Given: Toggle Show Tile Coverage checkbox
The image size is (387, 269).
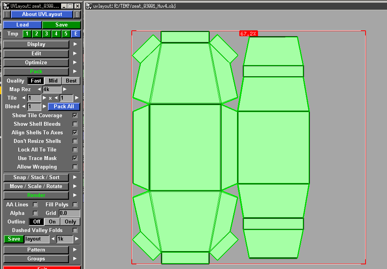Looking at the screenshot, I should (75, 115).
